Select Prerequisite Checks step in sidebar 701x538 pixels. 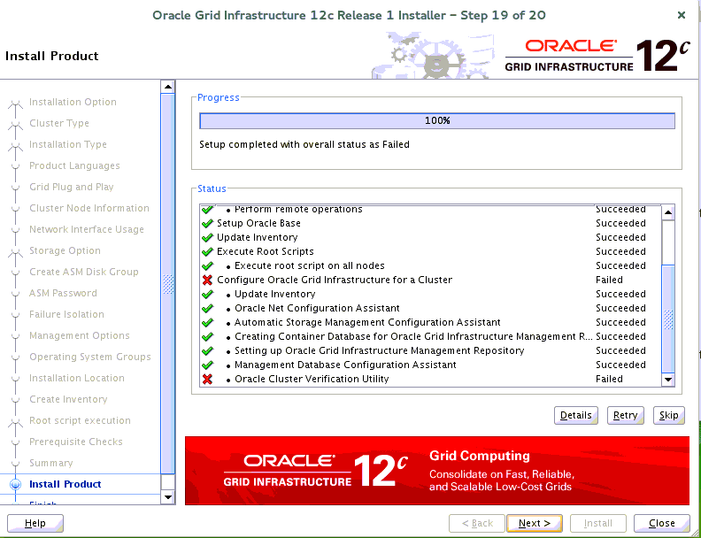click(76, 442)
